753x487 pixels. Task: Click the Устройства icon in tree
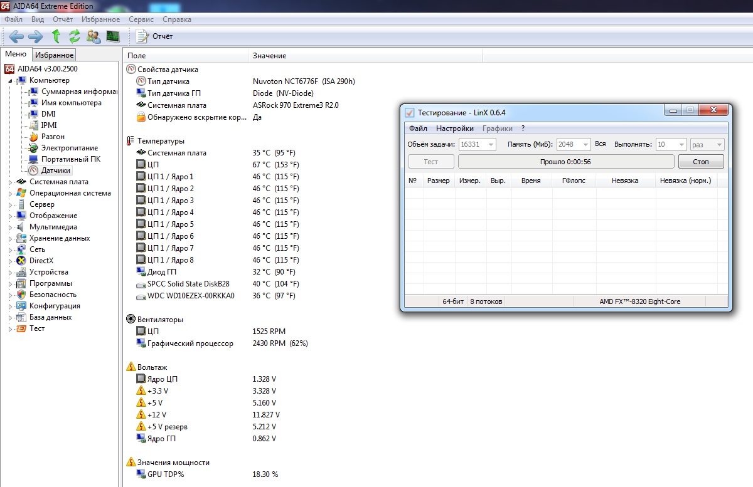tap(21, 272)
